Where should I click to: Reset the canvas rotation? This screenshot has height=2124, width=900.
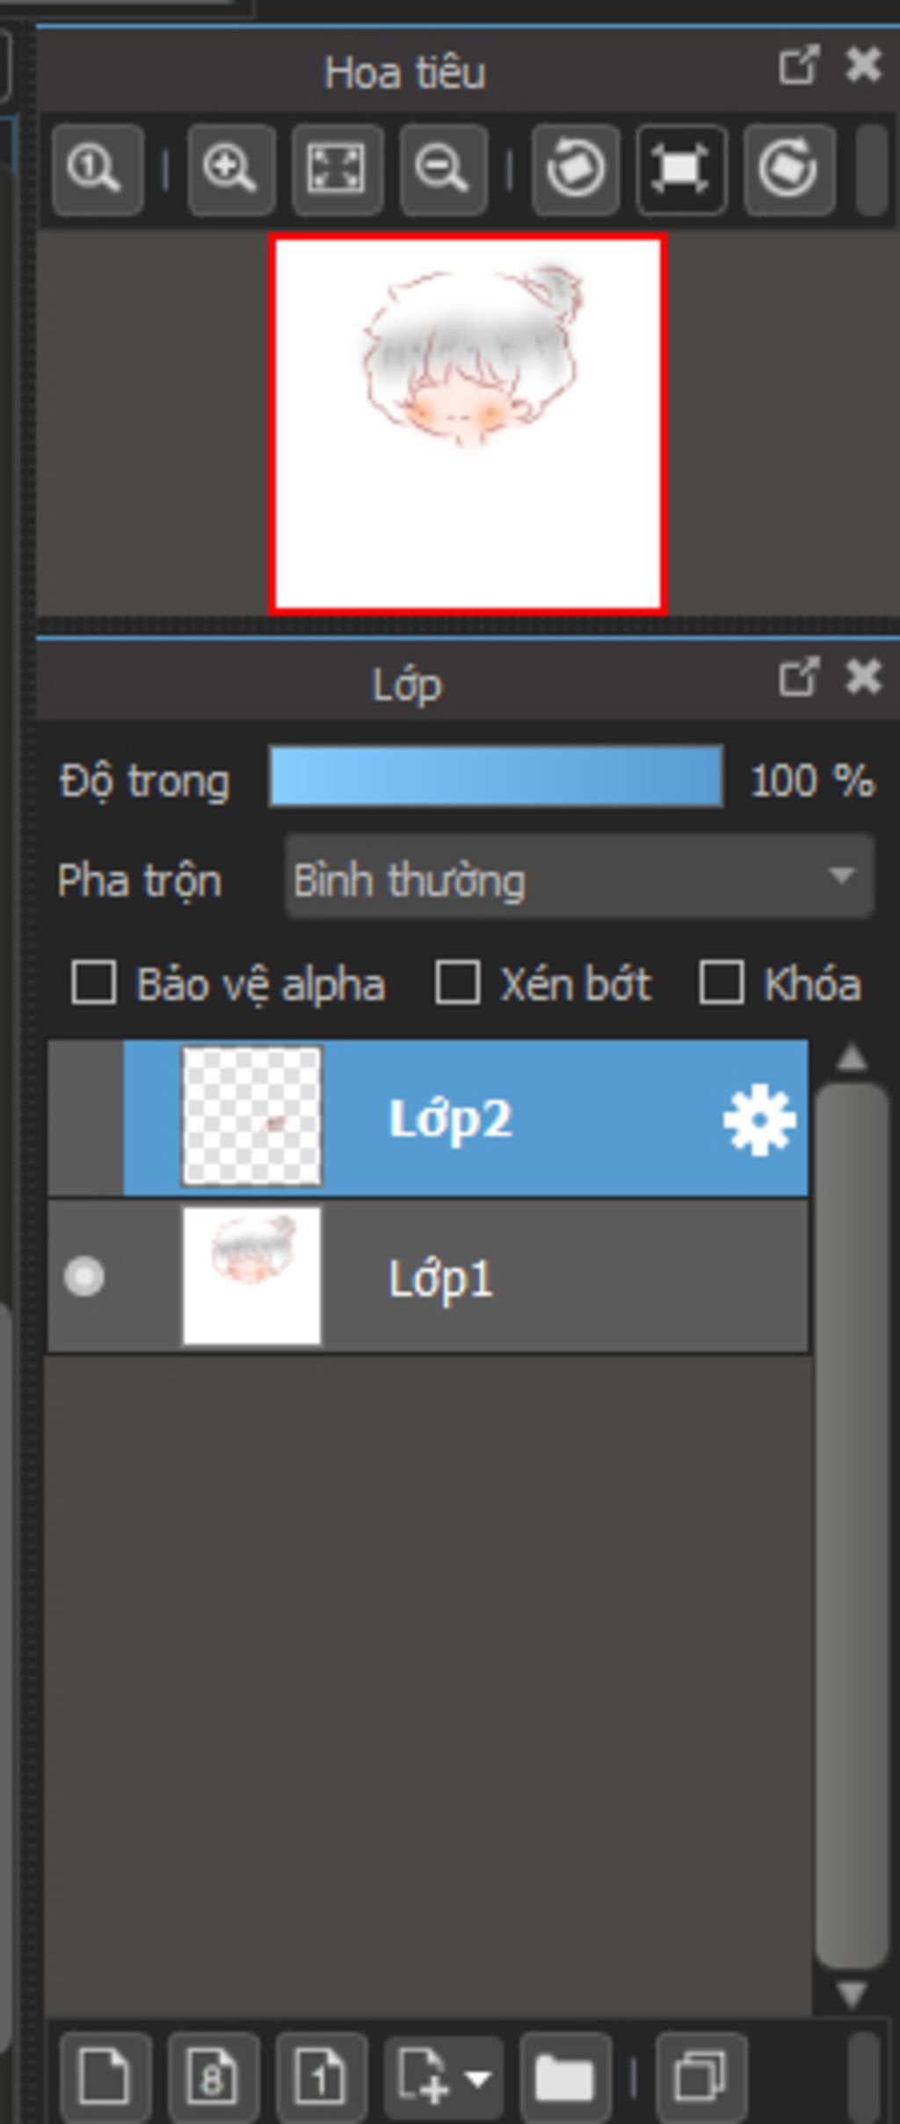(x=681, y=170)
